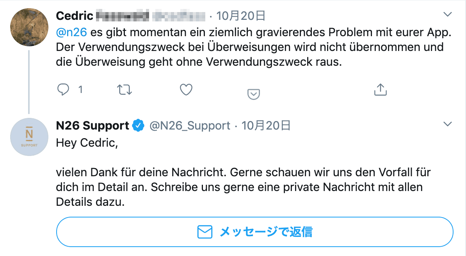
Task: Share Cedric's tweet via share icon
Action: point(380,90)
